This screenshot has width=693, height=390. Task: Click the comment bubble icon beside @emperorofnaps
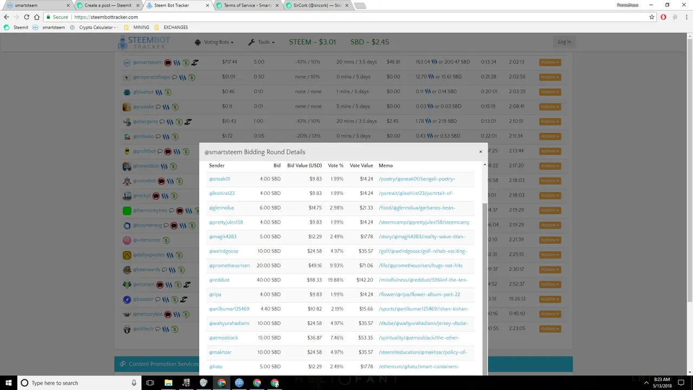[174, 77]
